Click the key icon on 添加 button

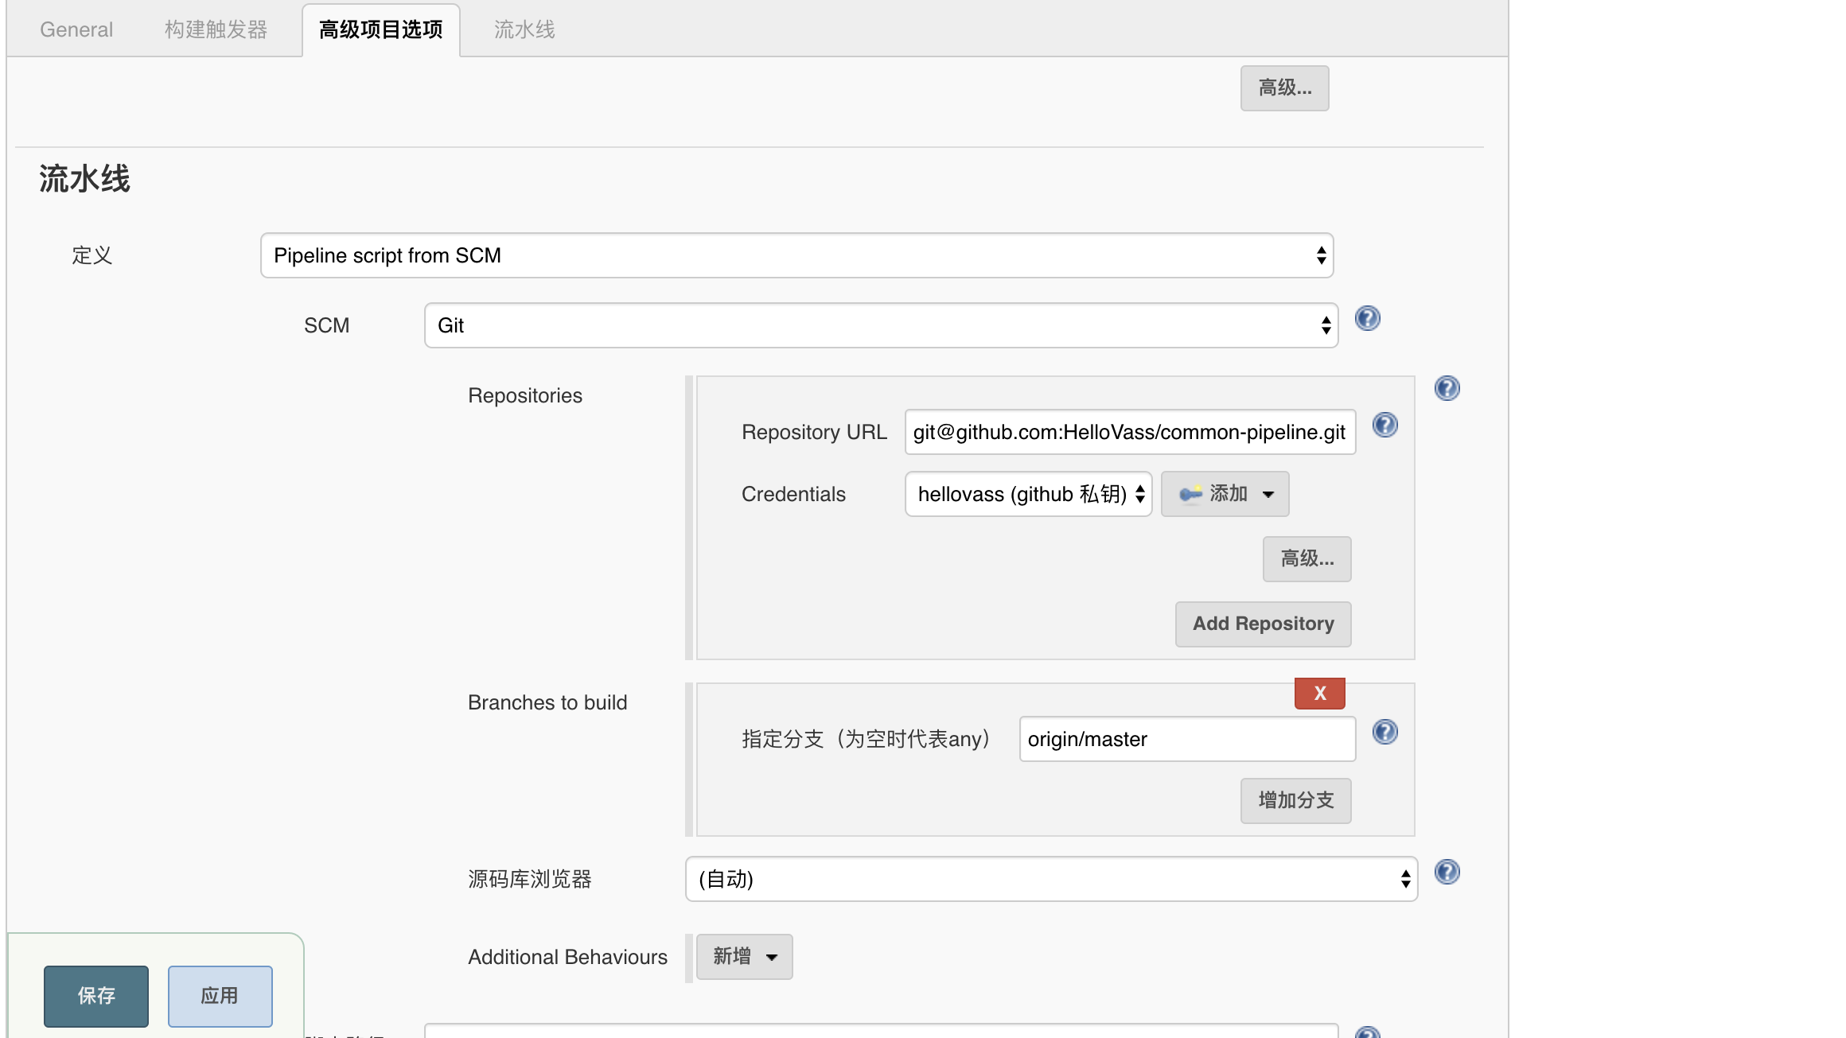pyautogui.click(x=1190, y=494)
